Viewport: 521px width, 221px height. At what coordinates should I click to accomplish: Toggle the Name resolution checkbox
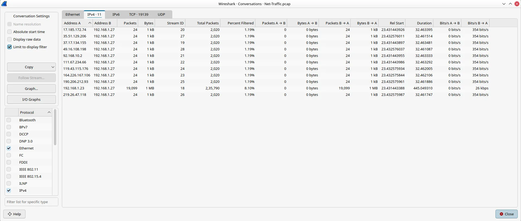(9, 24)
